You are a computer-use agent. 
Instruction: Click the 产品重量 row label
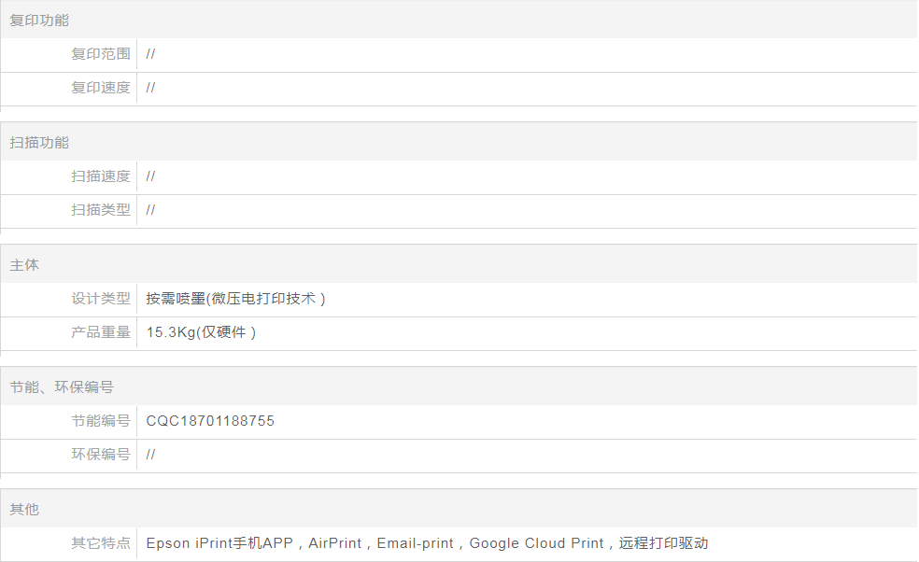click(x=101, y=332)
